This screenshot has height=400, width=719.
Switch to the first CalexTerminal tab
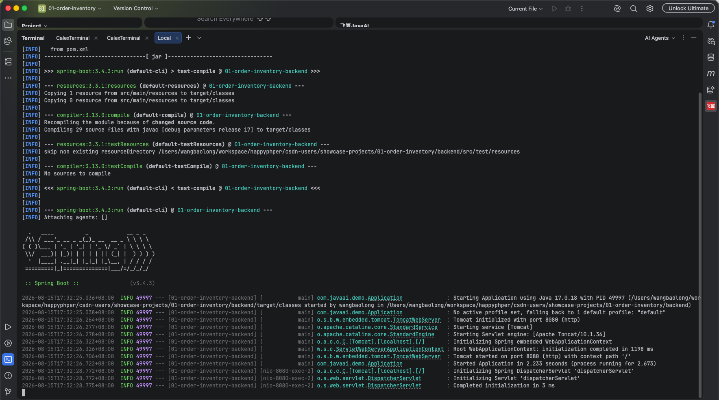click(x=73, y=38)
